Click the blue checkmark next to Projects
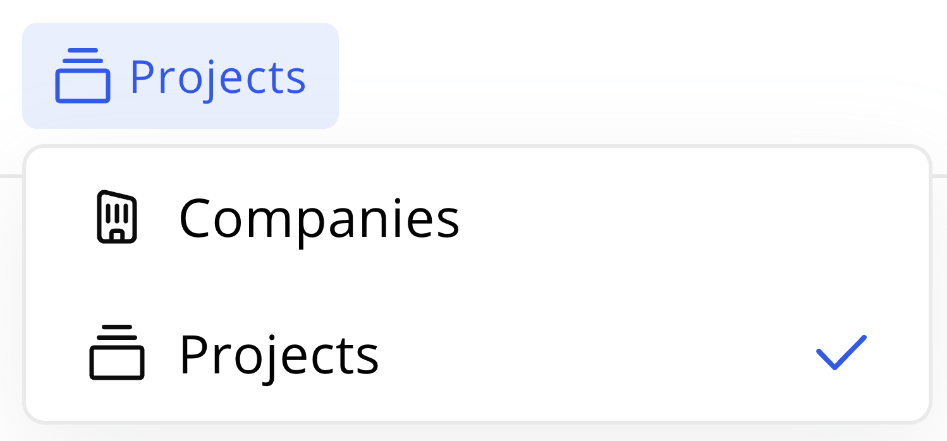The height and width of the screenshot is (441, 947). [x=841, y=353]
